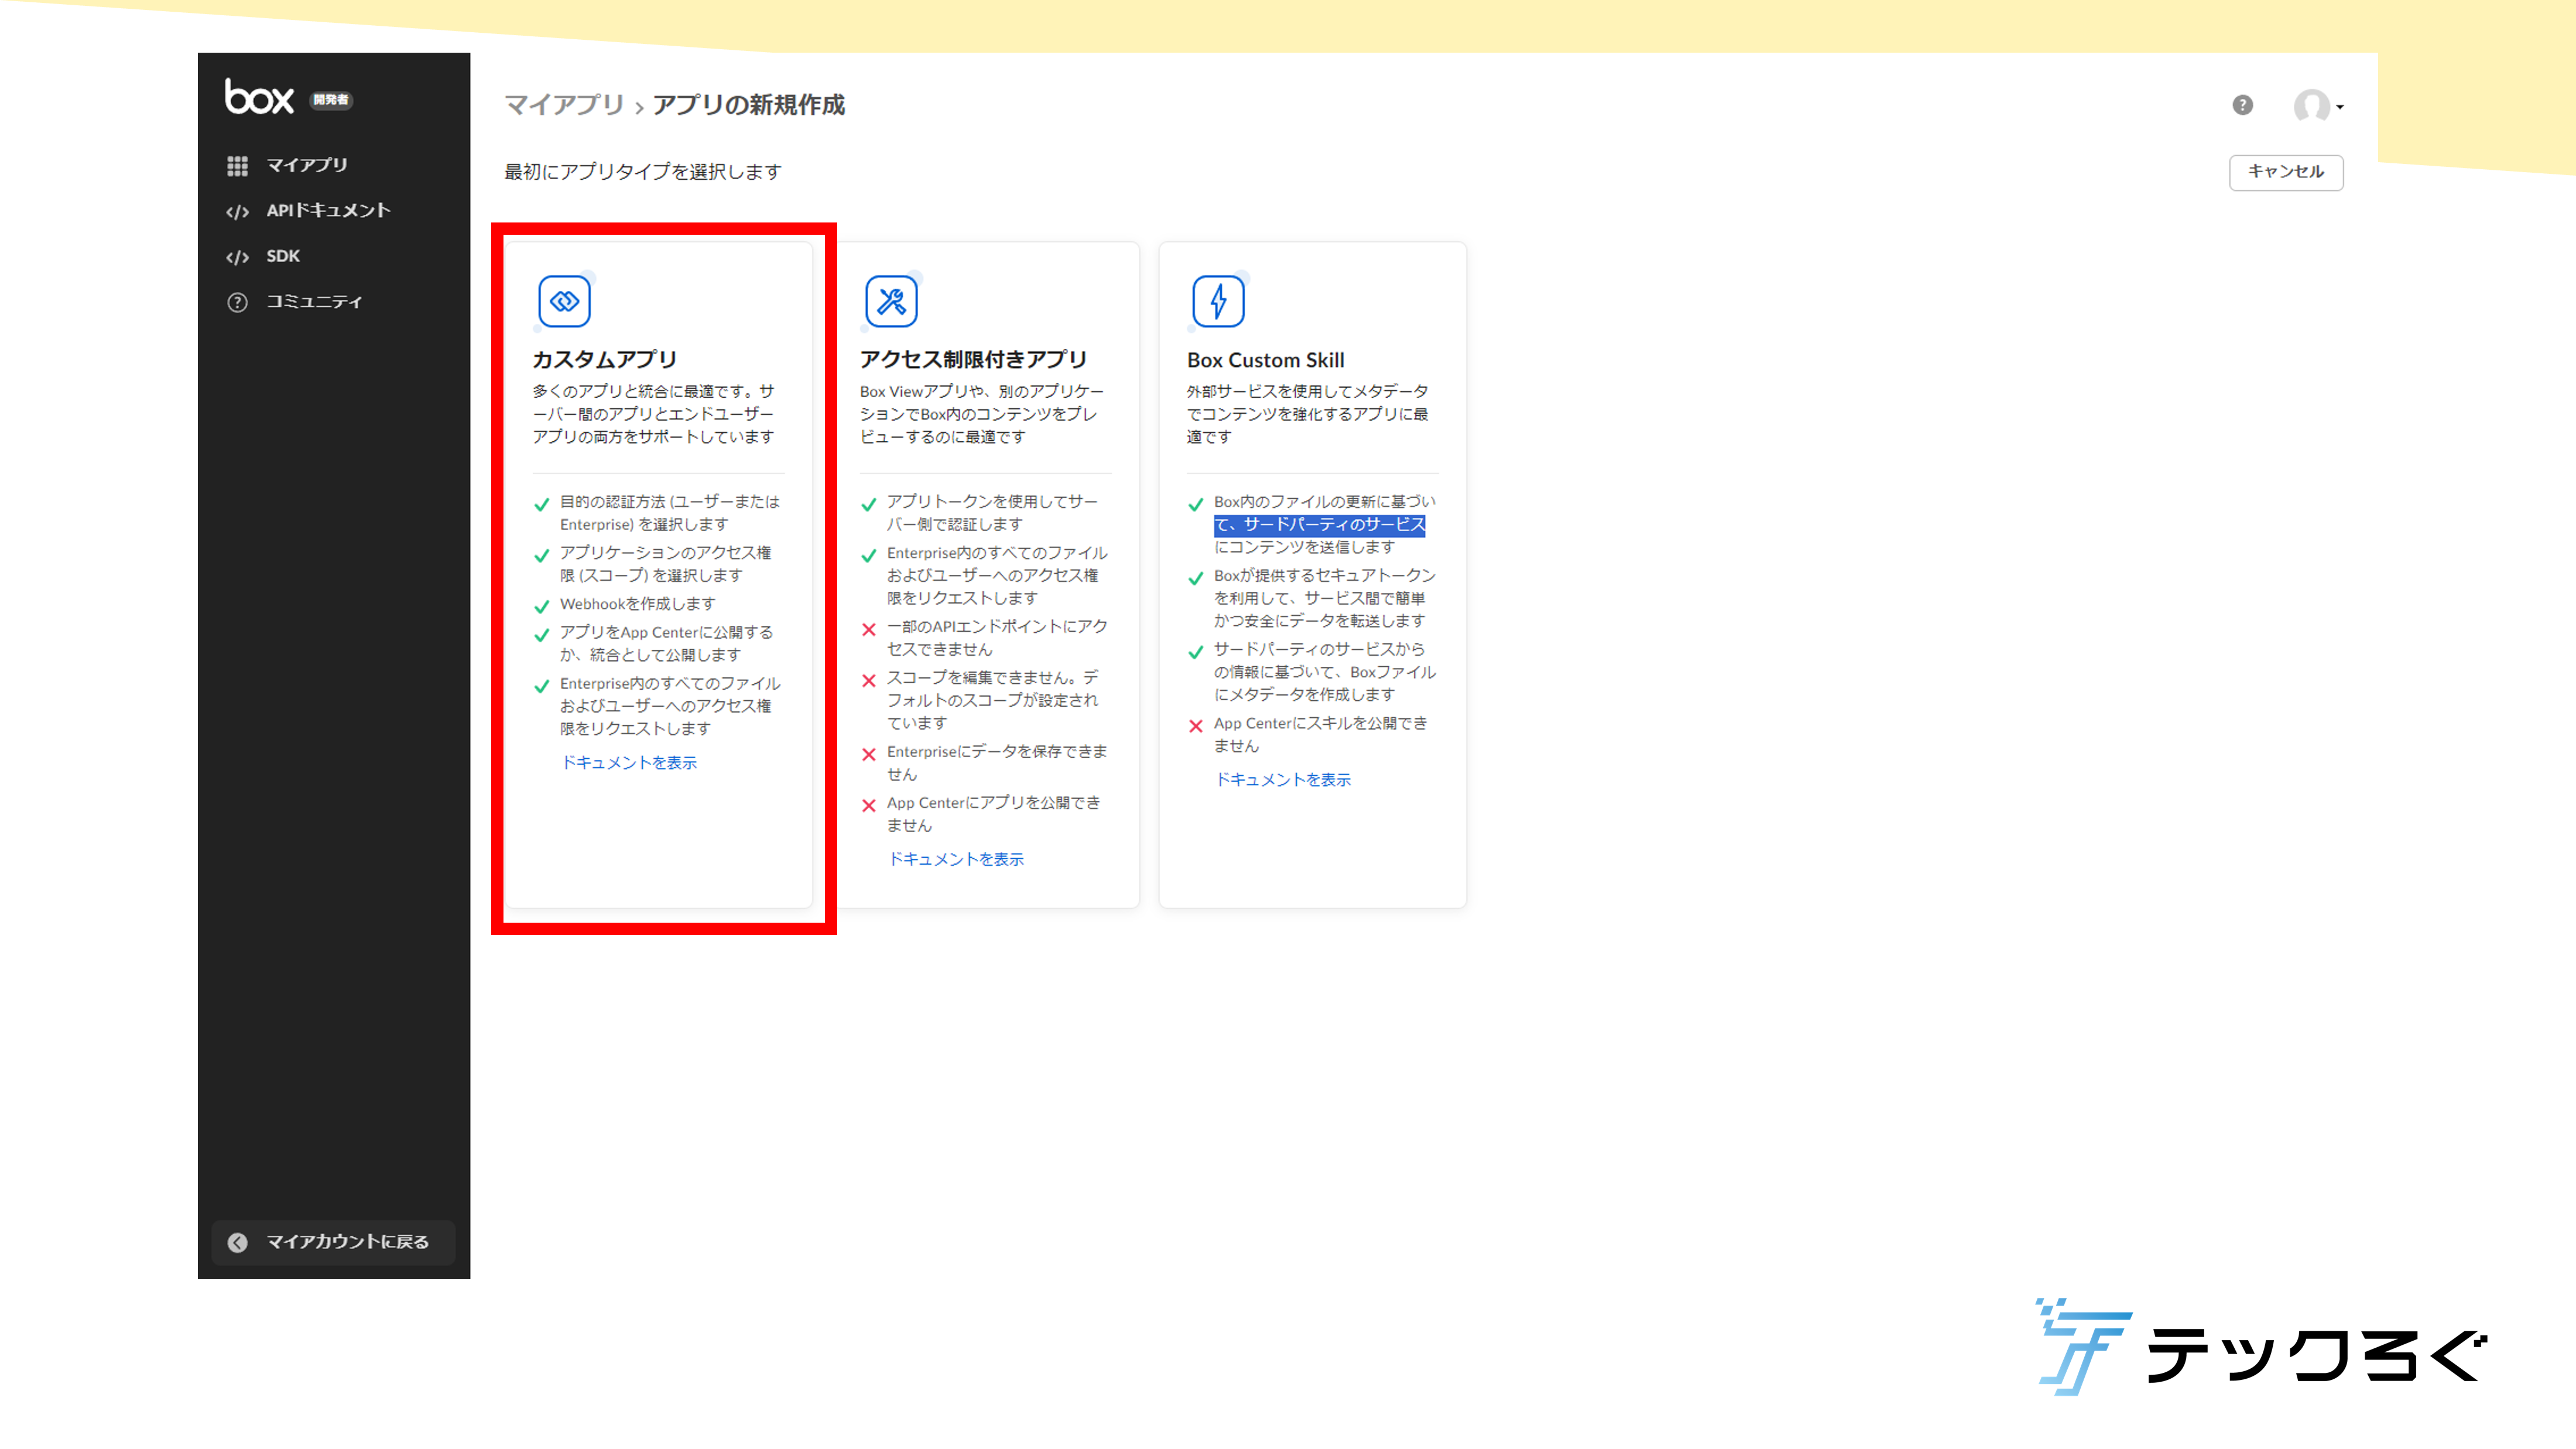The image size is (2576, 1449).
Task: Select the カスタムアプリ card icon
Action: coord(564,301)
